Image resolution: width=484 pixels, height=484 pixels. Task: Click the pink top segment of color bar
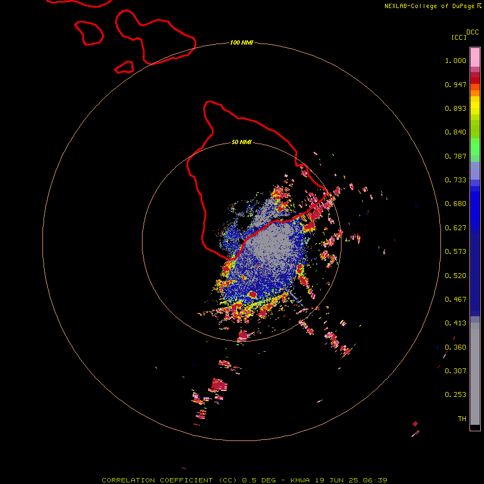click(x=475, y=57)
